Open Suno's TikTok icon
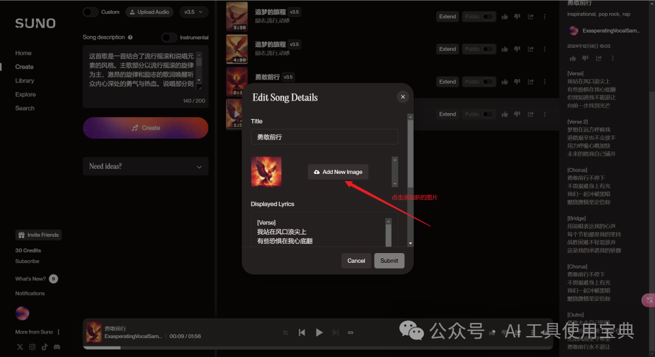The height and width of the screenshot is (357, 655). (45, 347)
